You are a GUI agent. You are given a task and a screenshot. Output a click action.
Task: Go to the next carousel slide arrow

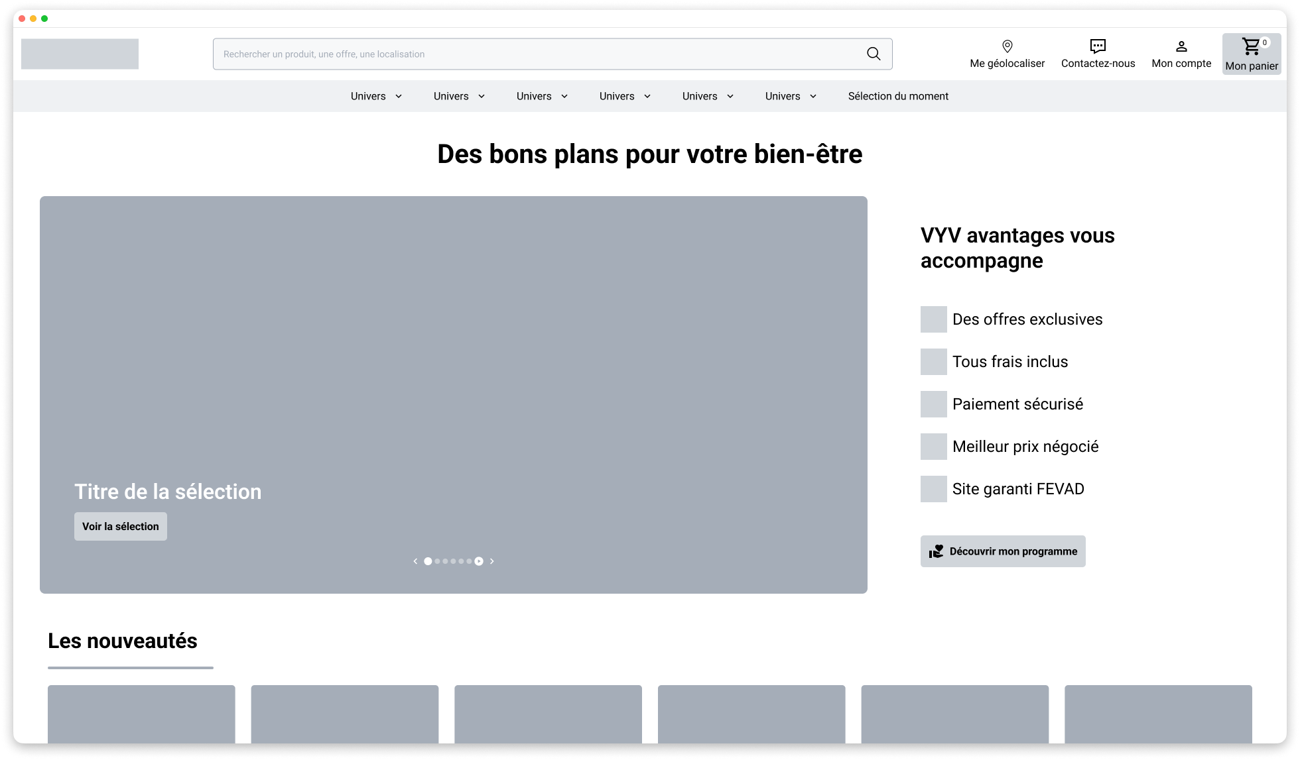[x=491, y=561]
